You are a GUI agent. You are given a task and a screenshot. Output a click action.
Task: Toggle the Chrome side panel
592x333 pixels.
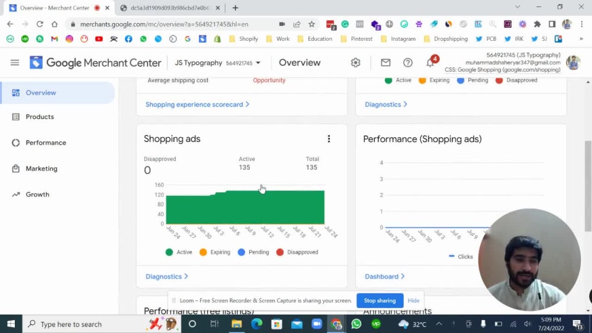coord(552,24)
